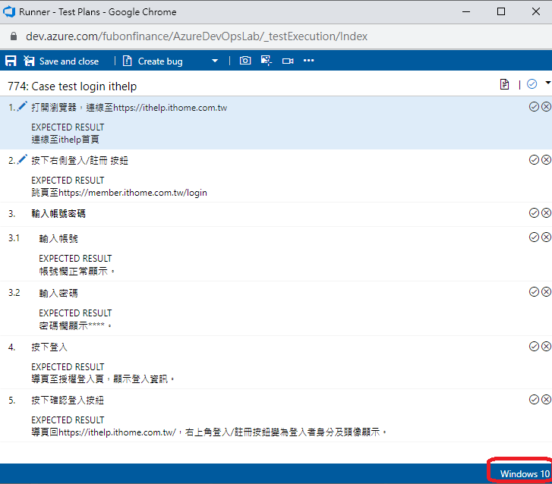Screen dimensions: 552x484
Task: Fail step 4 with the X icon
Action: pos(546,347)
